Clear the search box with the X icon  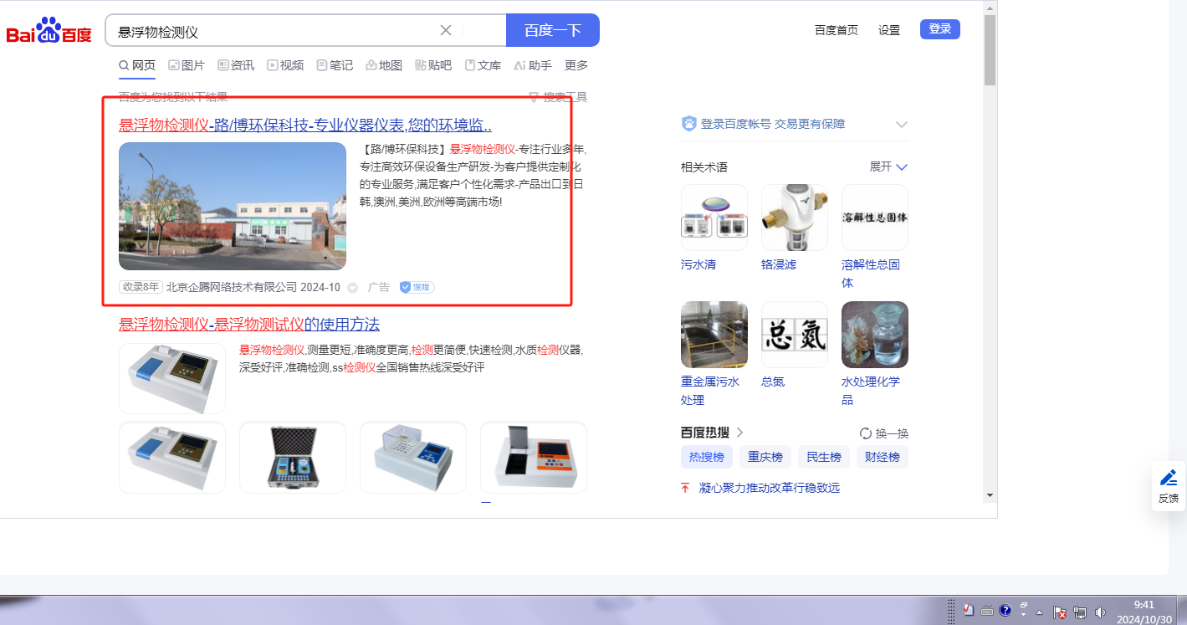[446, 30]
